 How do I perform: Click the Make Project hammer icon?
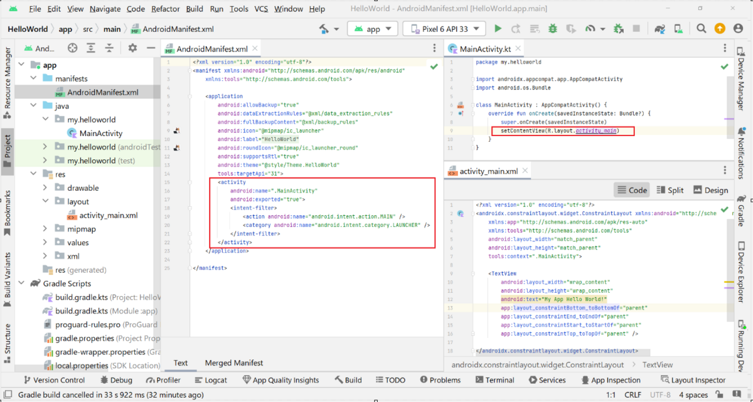tap(324, 29)
